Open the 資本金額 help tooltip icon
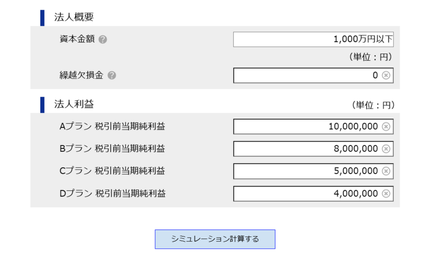426x264 pixels. tap(104, 39)
